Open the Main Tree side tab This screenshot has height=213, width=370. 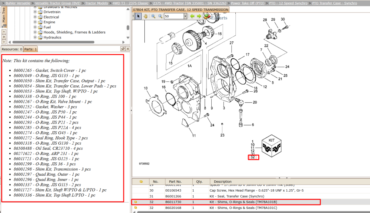click(4, 17)
